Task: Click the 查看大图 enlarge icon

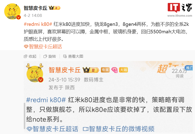Action: point(65,56)
